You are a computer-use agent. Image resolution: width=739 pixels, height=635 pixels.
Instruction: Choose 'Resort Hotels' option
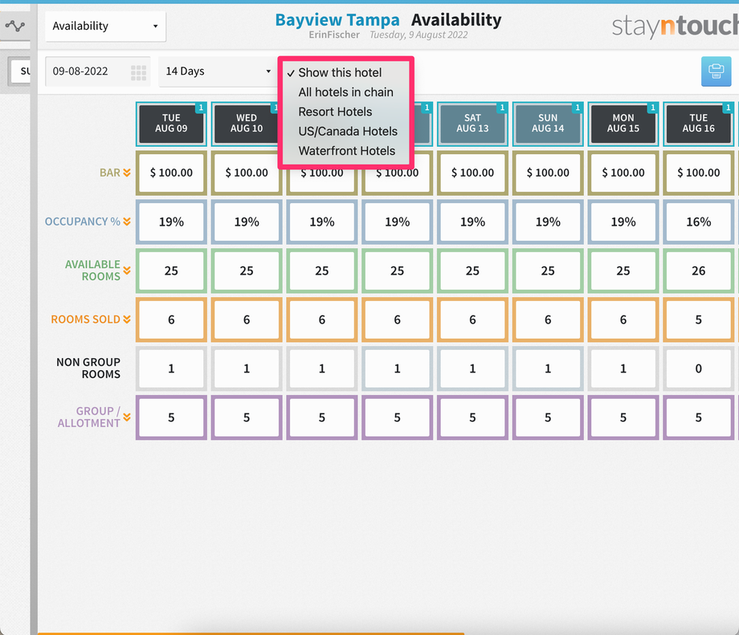335,112
